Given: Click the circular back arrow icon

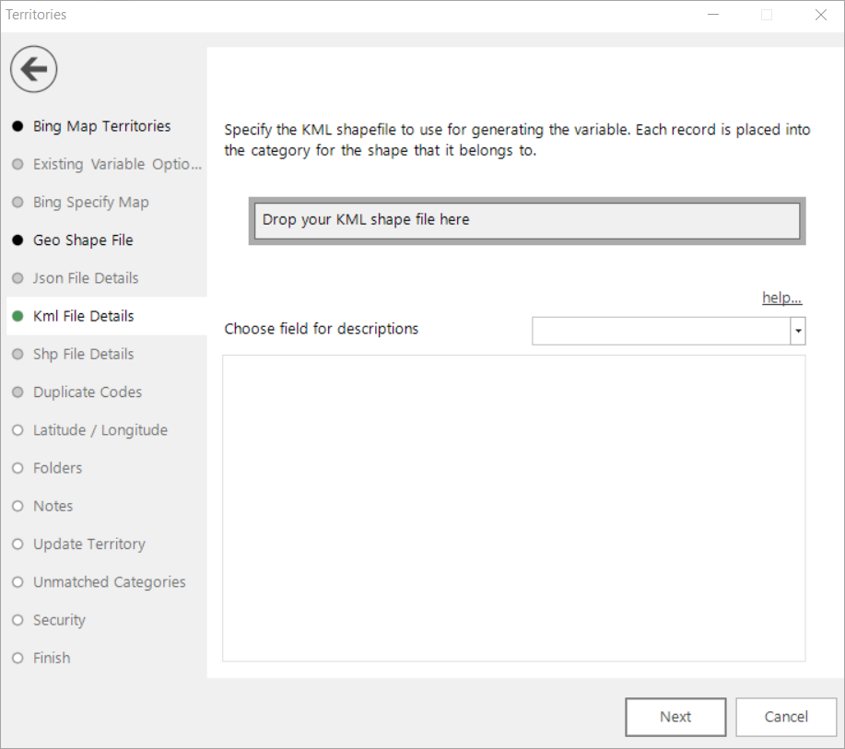Looking at the screenshot, I should pyautogui.click(x=33, y=69).
